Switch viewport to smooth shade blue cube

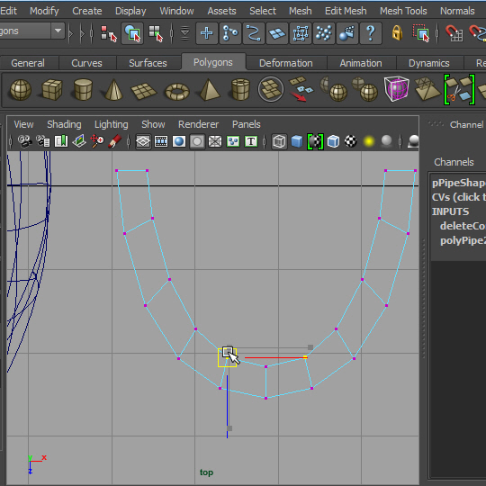click(x=297, y=141)
